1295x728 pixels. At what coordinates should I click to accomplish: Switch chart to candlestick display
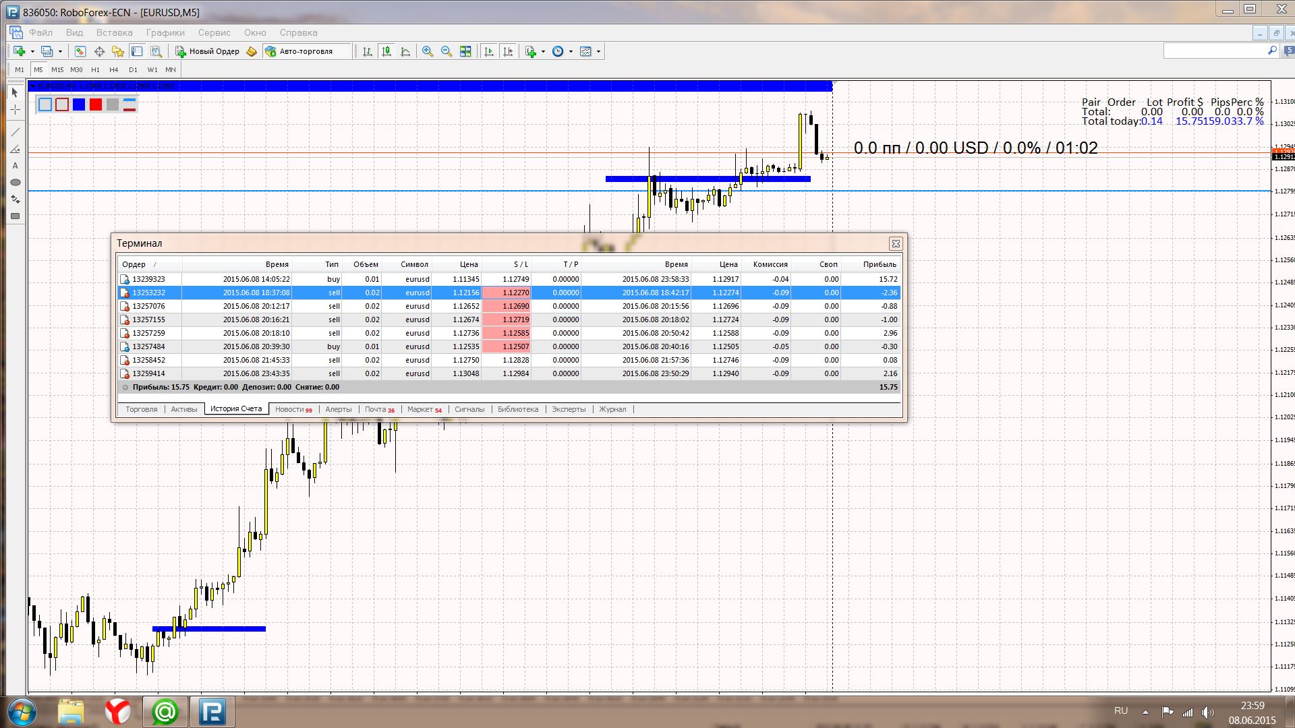(386, 51)
